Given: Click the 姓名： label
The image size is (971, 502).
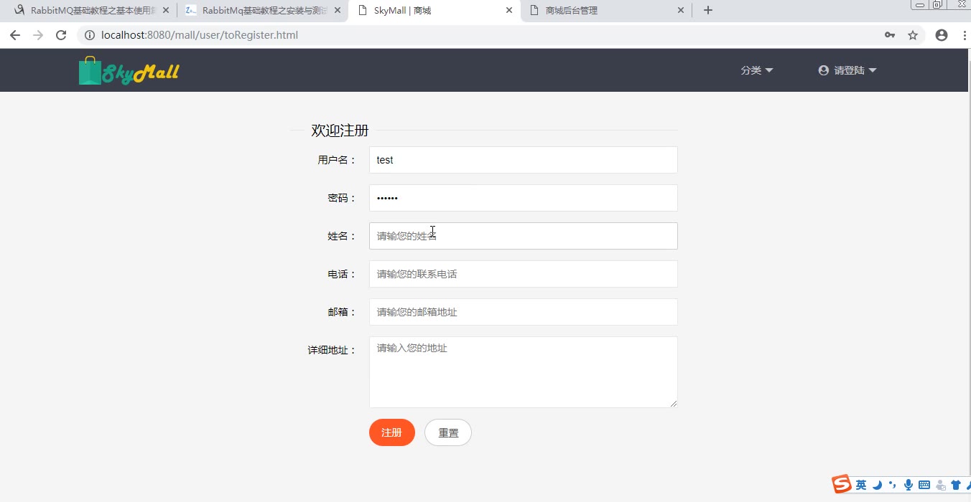Looking at the screenshot, I should 342,236.
